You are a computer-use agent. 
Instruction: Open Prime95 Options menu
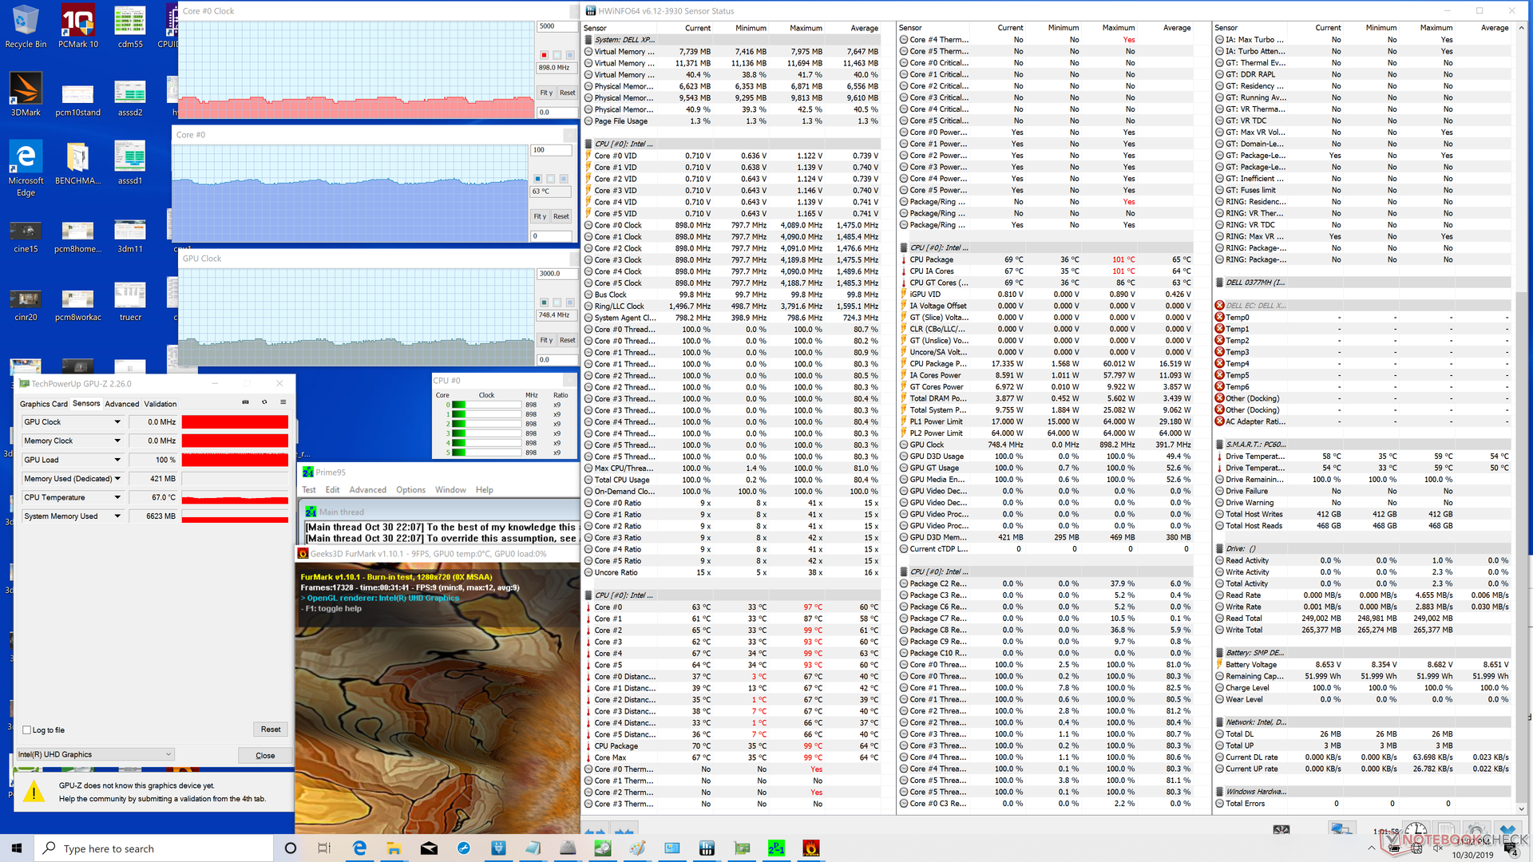click(x=410, y=490)
